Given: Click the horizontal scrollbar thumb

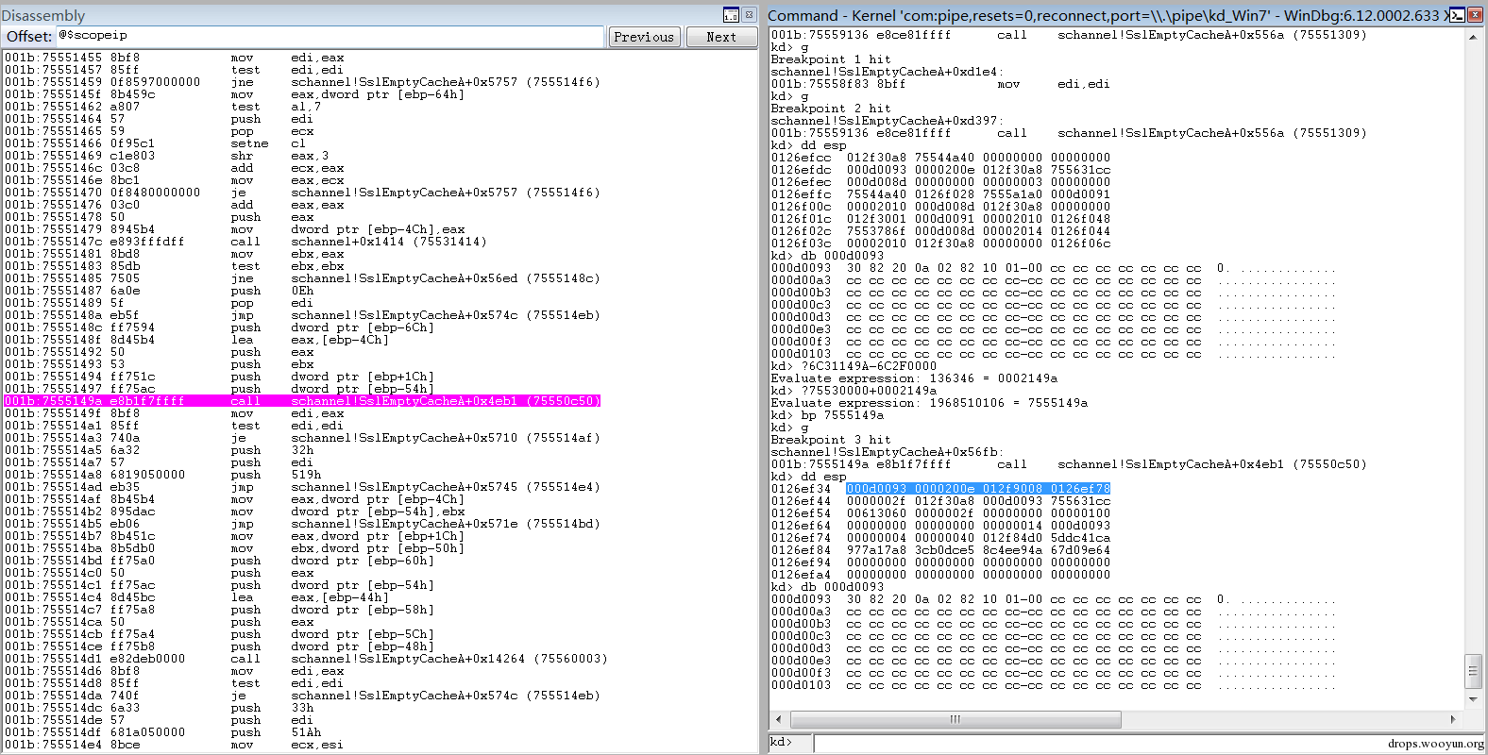Looking at the screenshot, I should click(x=955, y=719).
